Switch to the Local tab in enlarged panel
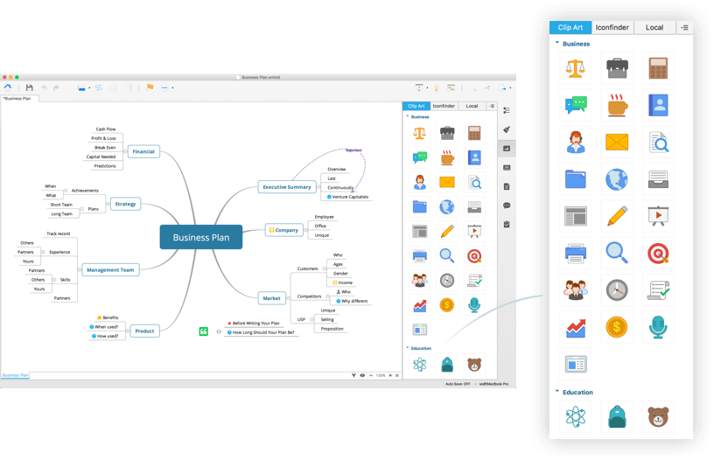714x460 pixels. pyautogui.click(x=654, y=27)
